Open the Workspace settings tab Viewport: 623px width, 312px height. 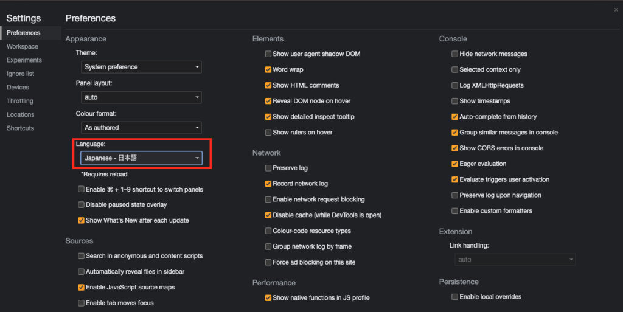(x=23, y=47)
